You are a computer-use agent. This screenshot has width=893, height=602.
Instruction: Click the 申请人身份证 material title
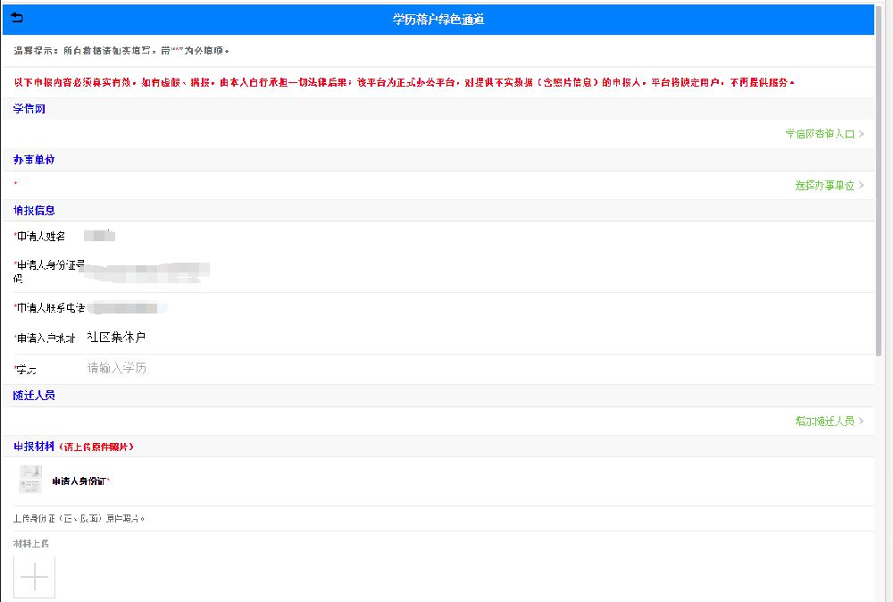tap(80, 481)
